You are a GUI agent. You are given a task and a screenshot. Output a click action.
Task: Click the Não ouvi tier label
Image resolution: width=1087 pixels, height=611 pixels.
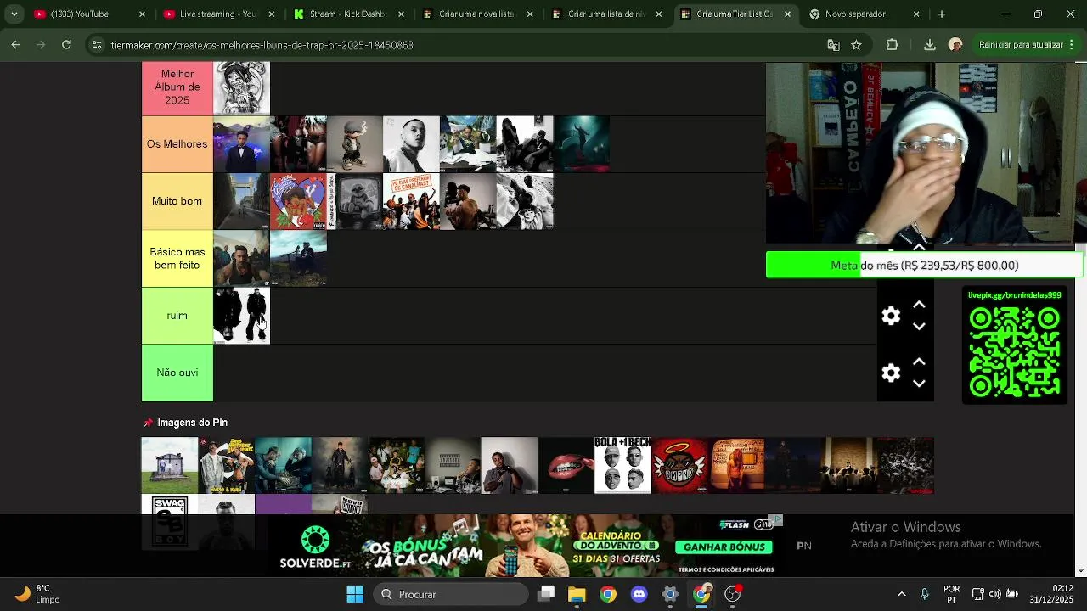click(x=177, y=373)
